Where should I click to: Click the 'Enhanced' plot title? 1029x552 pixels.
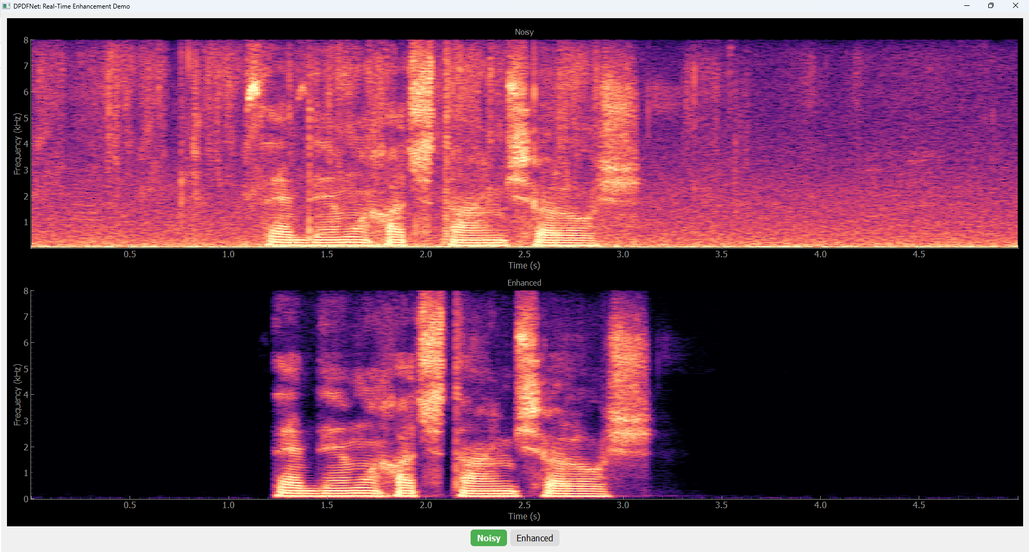pyautogui.click(x=524, y=283)
